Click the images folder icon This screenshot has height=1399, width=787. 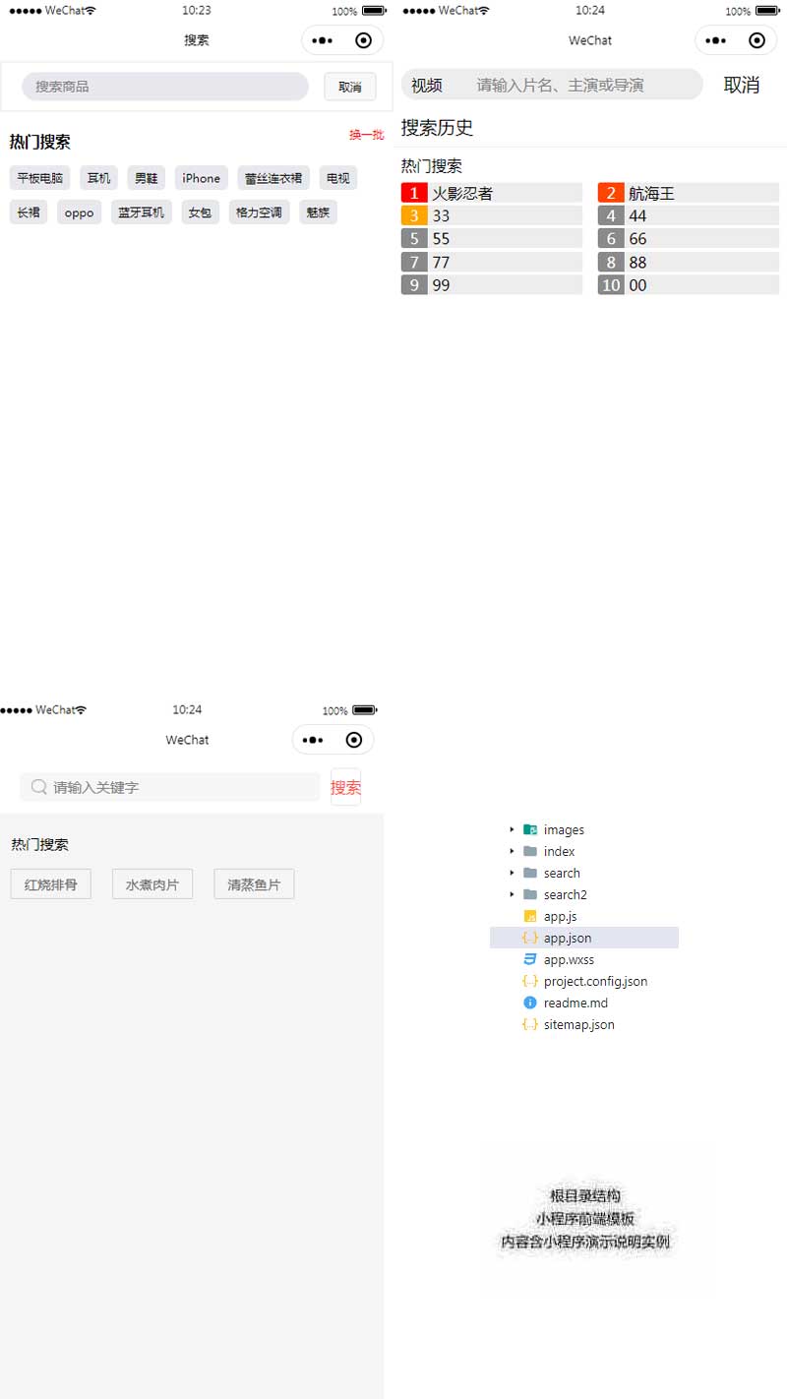click(x=530, y=830)
